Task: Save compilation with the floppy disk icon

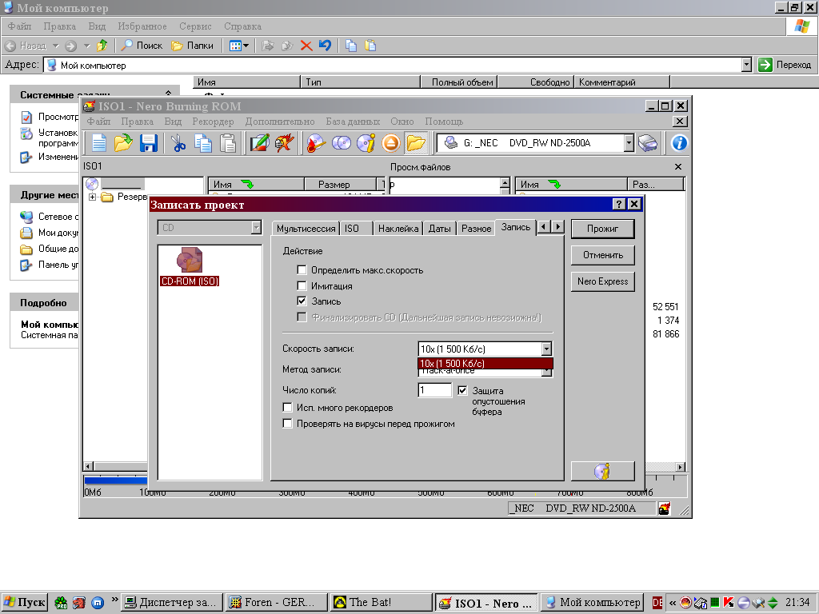Action: pos(148,142)
